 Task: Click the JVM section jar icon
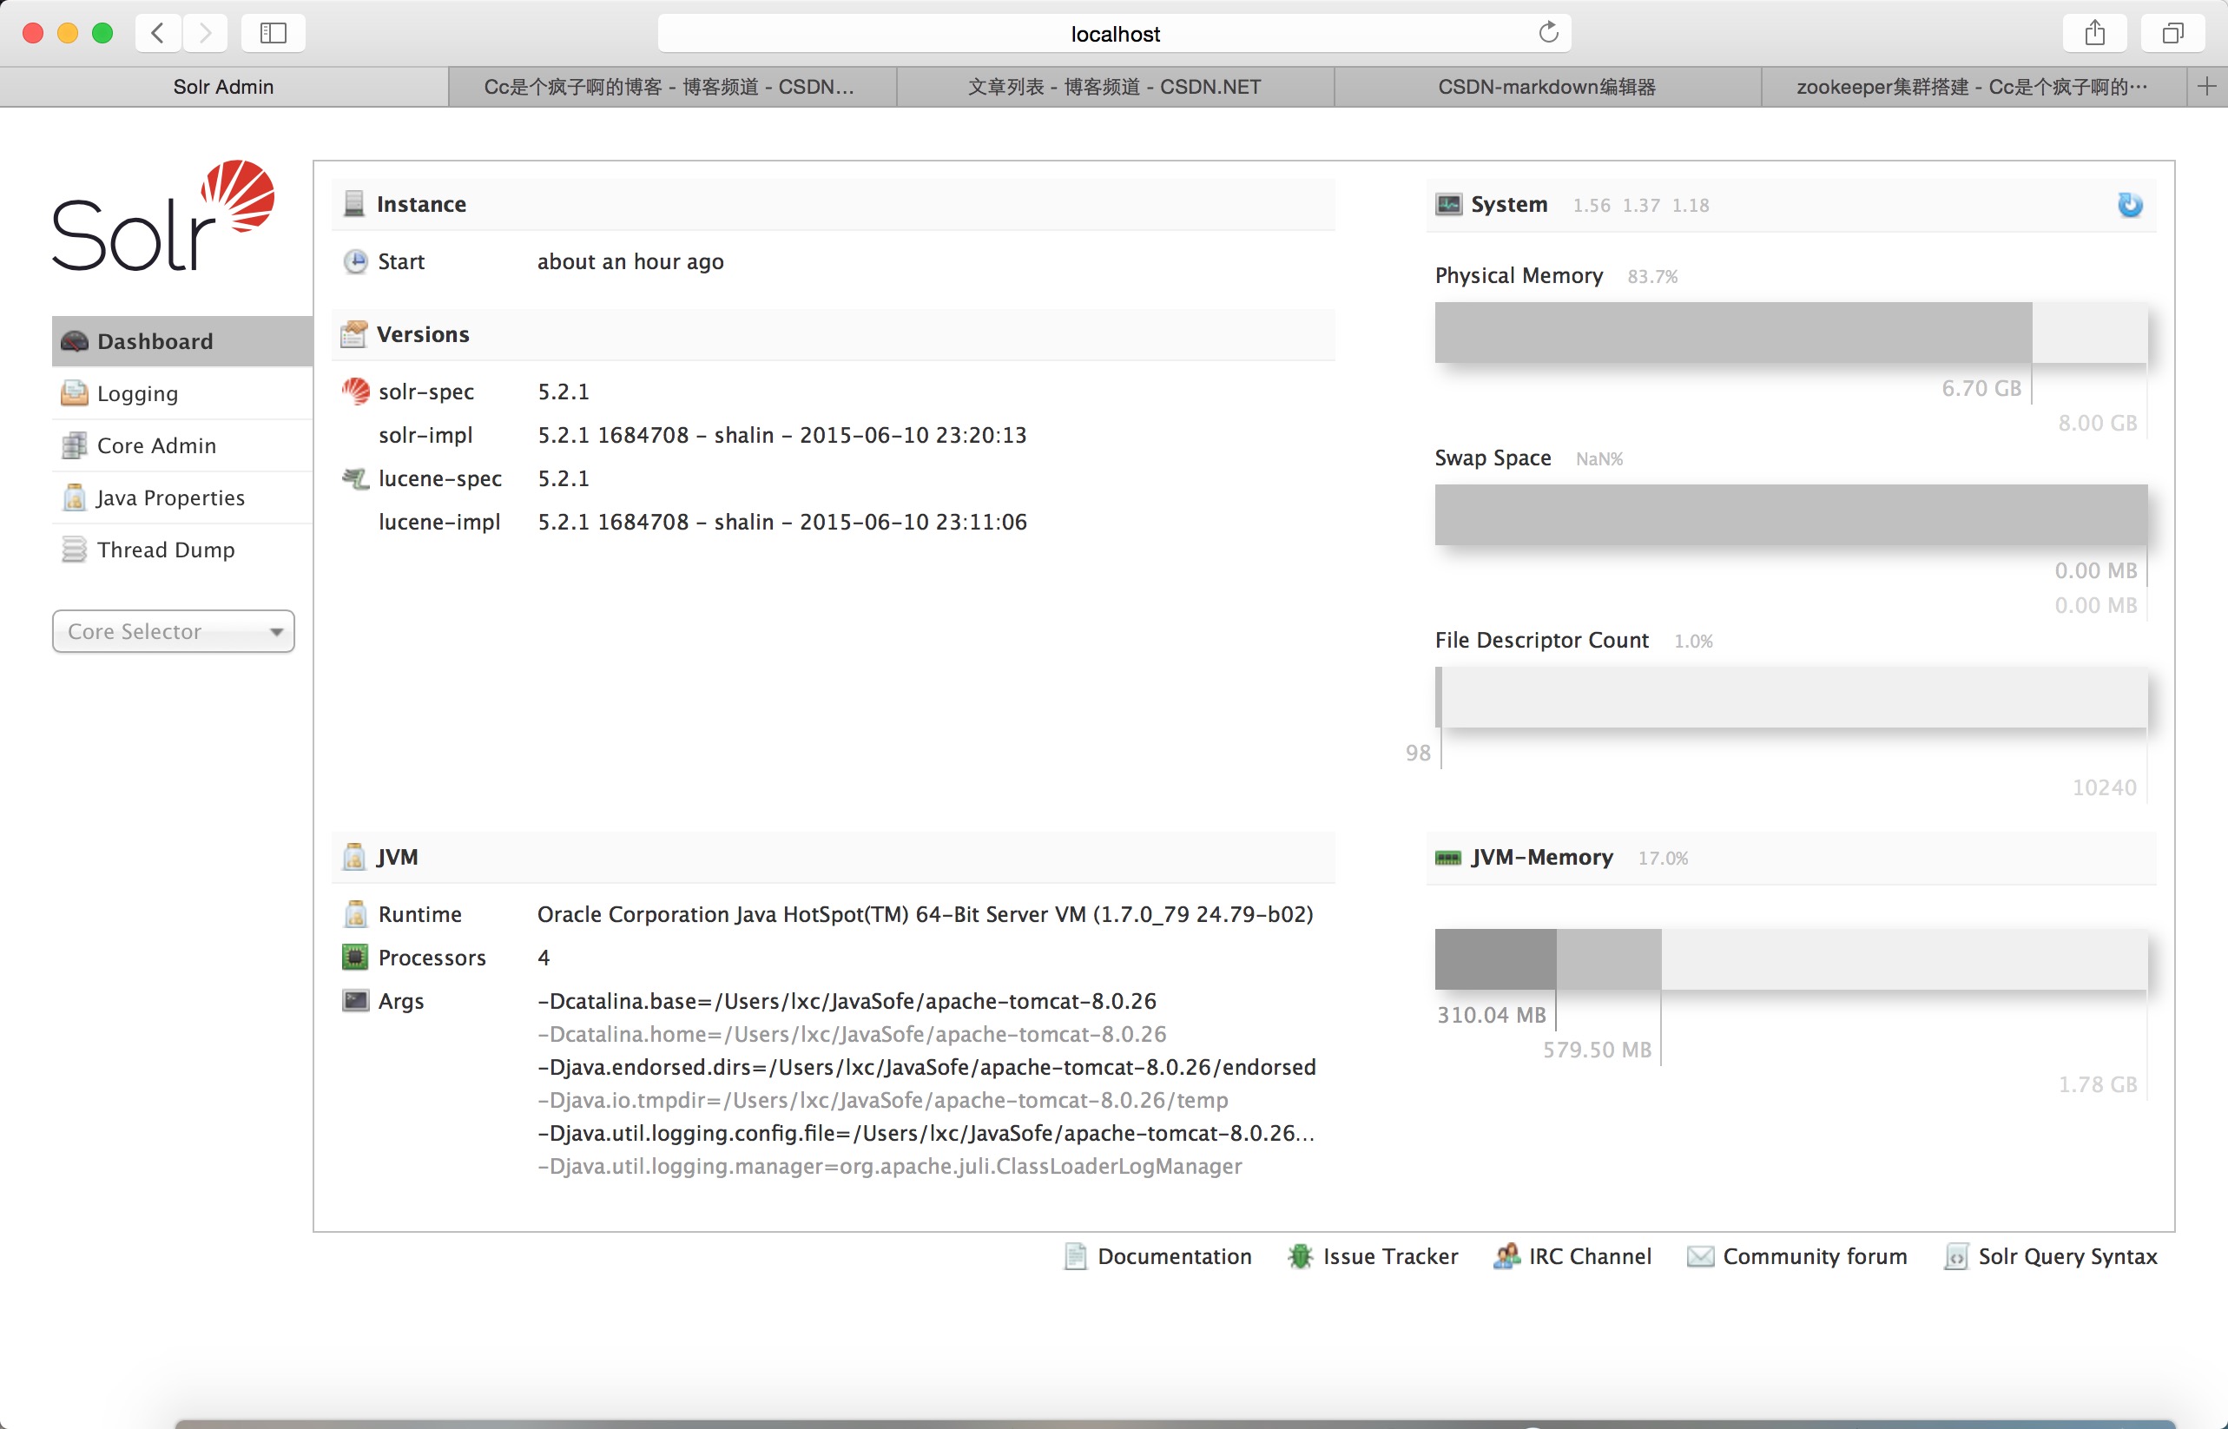[x=353, y=857]
